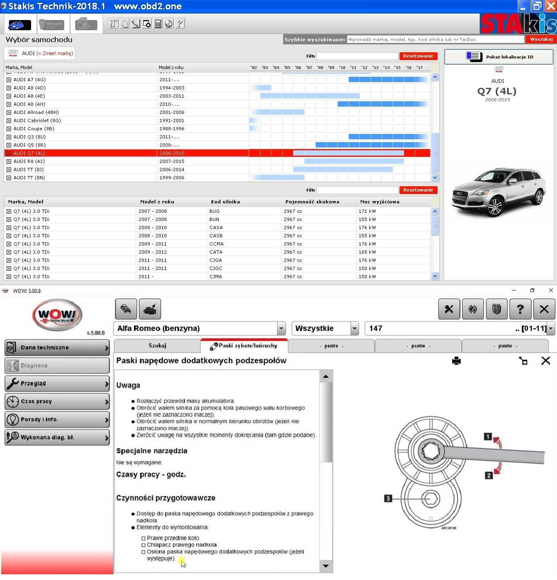Print the drive belts document
557x580 pixels.
(x=456, y=361)
